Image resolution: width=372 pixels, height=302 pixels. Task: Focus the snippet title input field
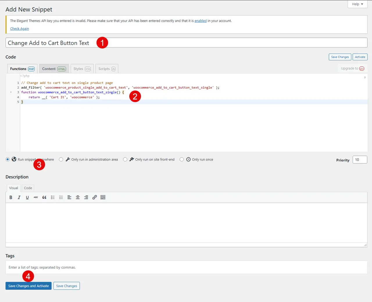point(186,43)
